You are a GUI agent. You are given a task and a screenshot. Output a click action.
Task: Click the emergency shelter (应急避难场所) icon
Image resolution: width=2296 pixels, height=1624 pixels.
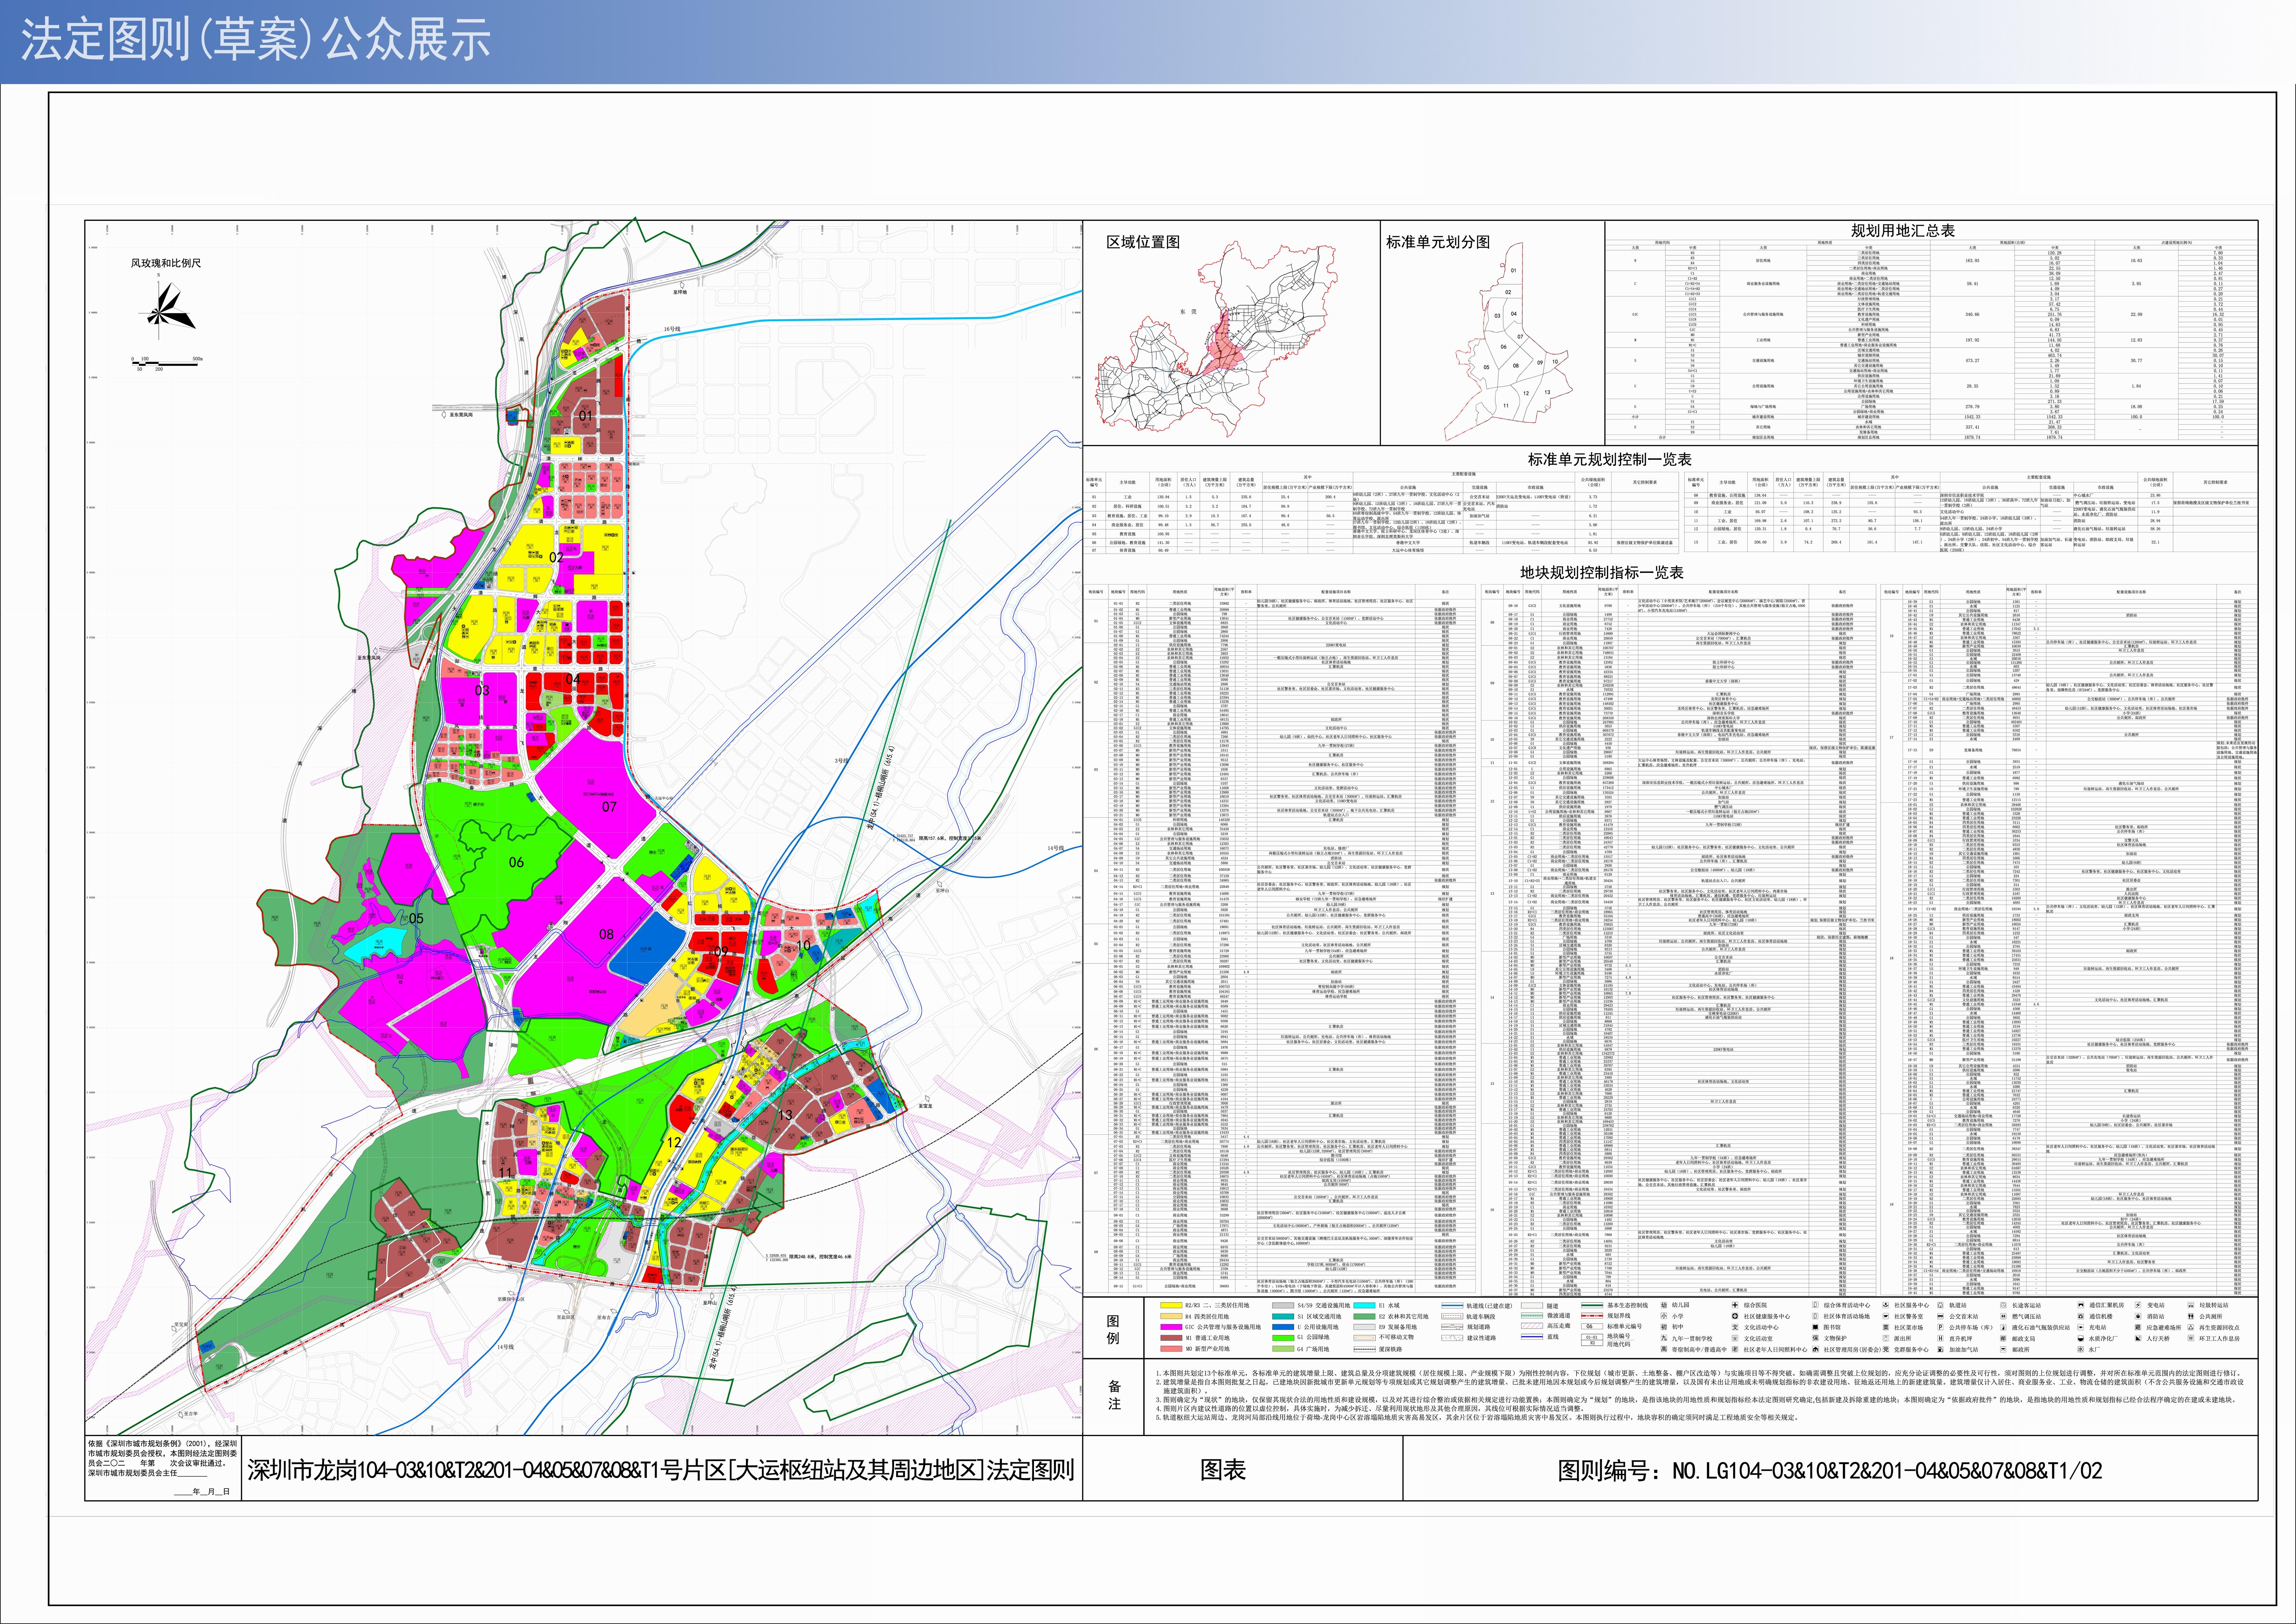coord(2138,1327)
